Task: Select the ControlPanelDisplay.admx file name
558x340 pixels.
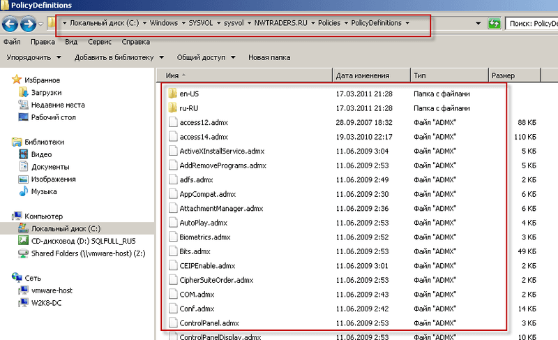Action: coord(220,337)
